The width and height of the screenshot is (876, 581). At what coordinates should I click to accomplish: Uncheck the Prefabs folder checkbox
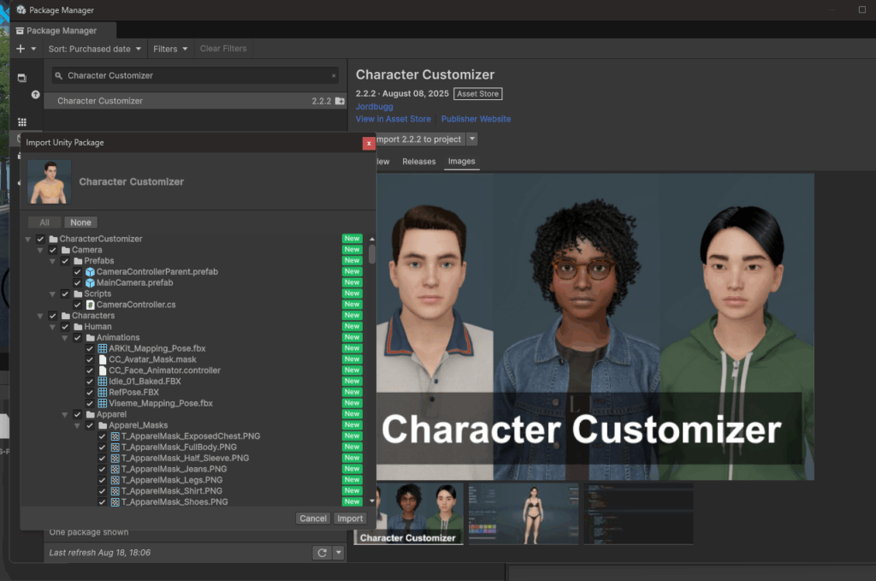coord(65,261)
